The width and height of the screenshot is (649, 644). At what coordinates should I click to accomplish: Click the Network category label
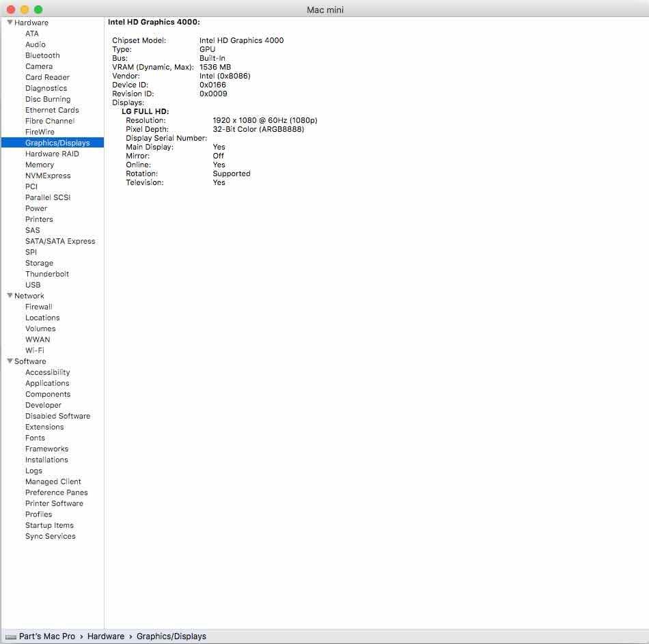coord(29,296)
